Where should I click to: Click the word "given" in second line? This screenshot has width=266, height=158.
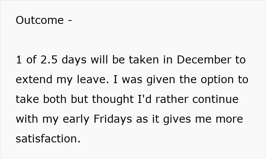(161, 80)
